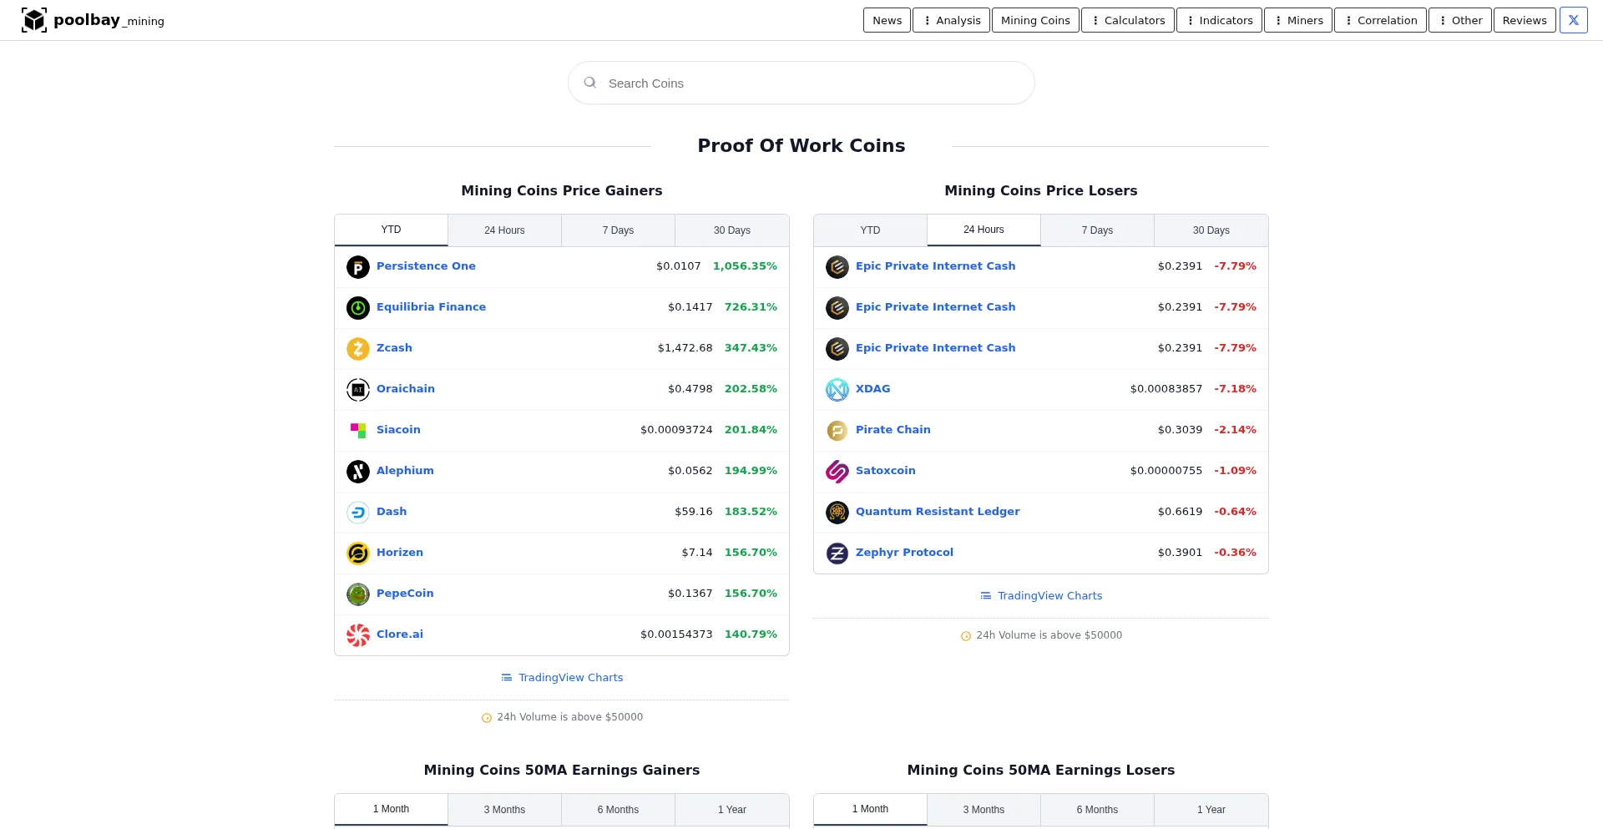Expand the Indicators dropdown menu
Viewport: 1603px width, 829px height.
tap(1220, 20)
